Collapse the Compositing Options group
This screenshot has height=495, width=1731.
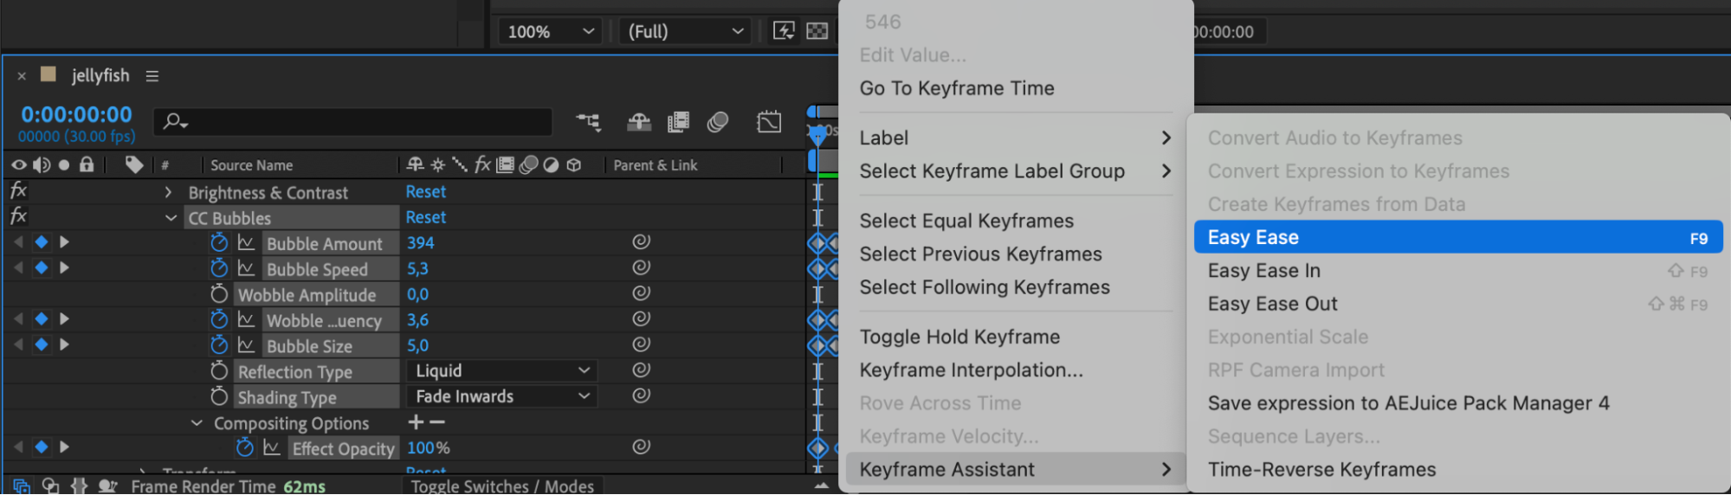point(197,423)
